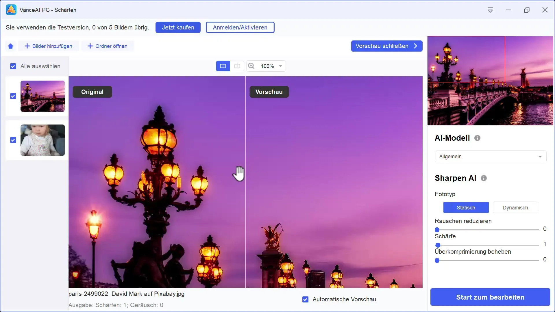555x312 pixels.
Task: Toggle the Alle auswählen checkbox
Action: (13, 66)
